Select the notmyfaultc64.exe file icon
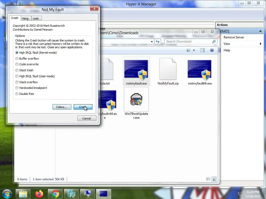266x199 pixels. pos(108,105)
